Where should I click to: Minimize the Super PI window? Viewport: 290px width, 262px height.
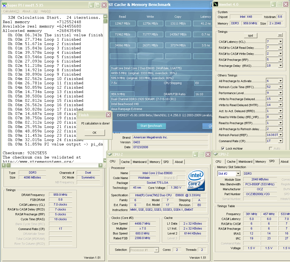(91, 5)
